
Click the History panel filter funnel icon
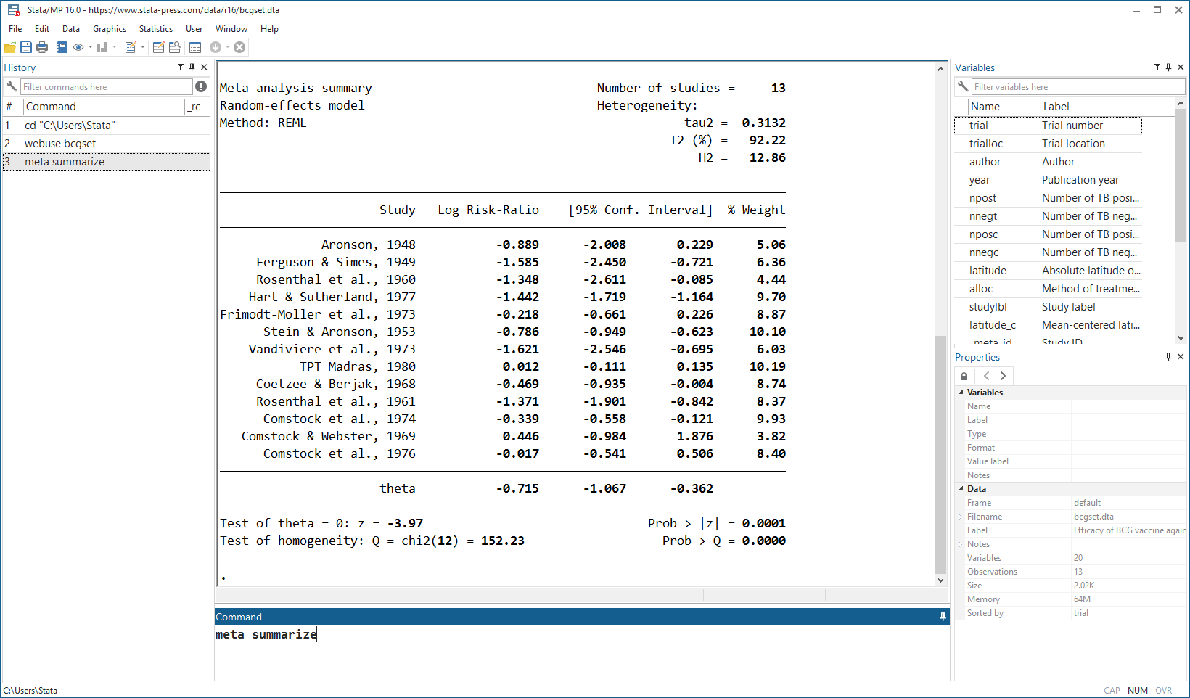point(181,67)
